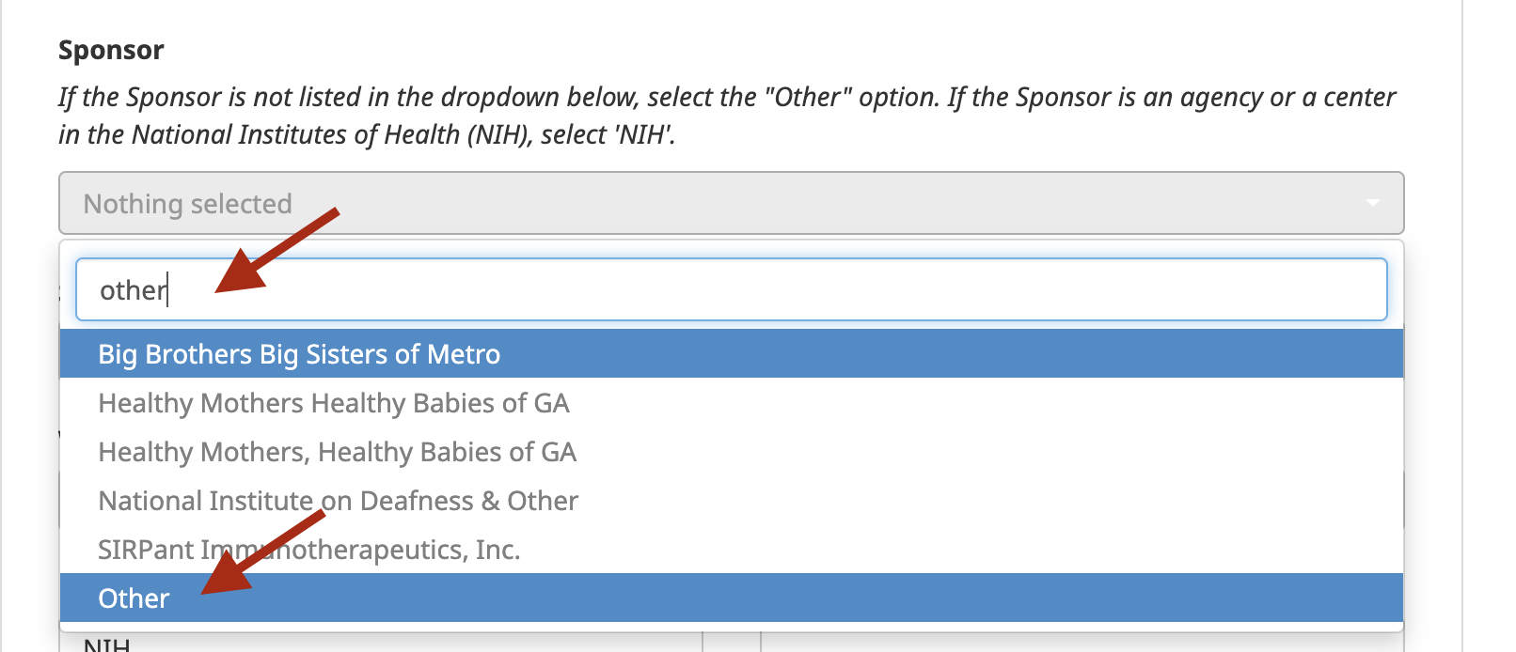Click the narrow cell beside the NIH box
The height and width of the screenshot is (652, 1516).
pyautogui.click(x=732, y=644)
